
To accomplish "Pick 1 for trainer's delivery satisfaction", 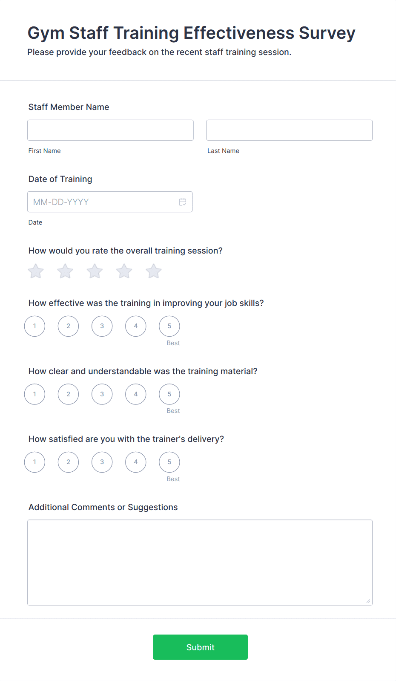I will (x=34, y=462).
